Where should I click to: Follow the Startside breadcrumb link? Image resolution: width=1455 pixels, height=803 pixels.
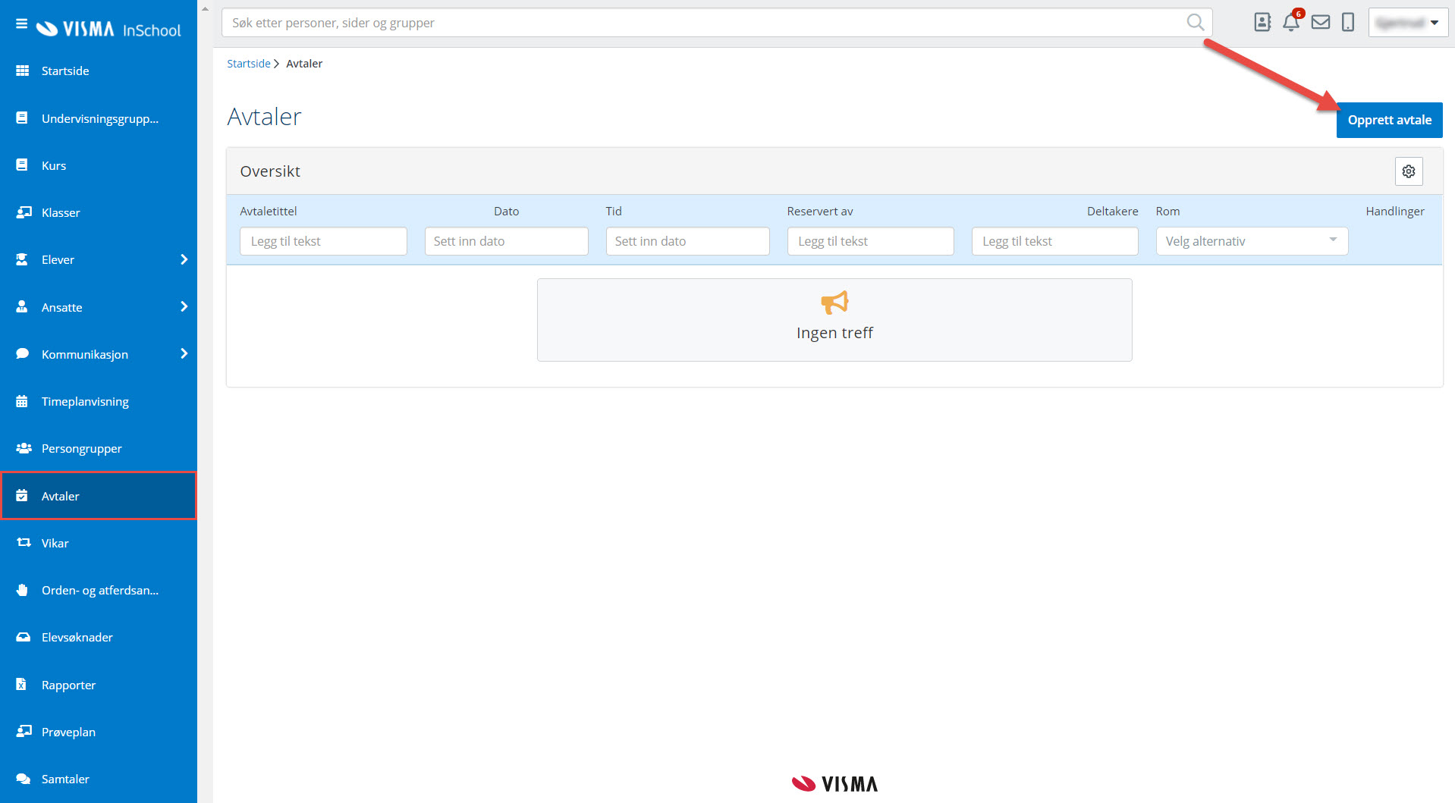248,64
